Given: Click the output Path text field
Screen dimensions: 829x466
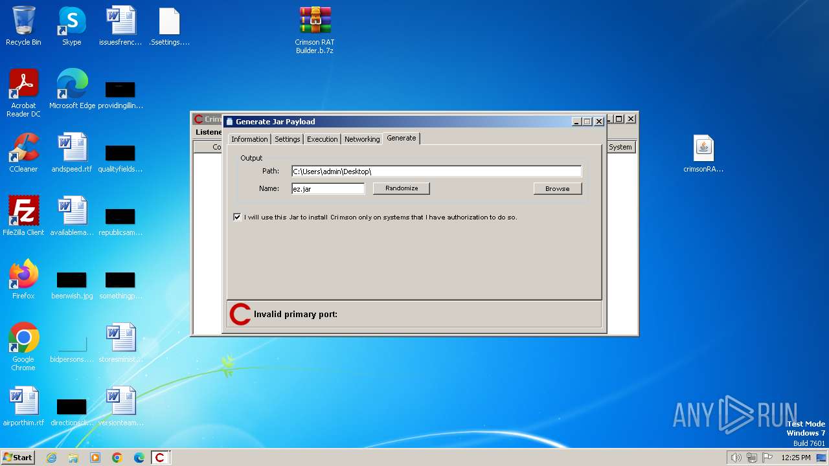Looking at the screenshot, I should [x=437, y=172].
